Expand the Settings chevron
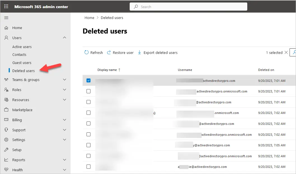This screenshot has width=296, height=174. point(65,140)
